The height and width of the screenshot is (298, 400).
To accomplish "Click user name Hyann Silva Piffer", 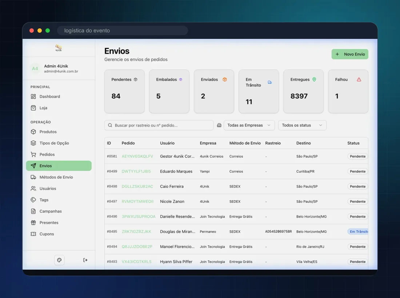I will 176,262.
